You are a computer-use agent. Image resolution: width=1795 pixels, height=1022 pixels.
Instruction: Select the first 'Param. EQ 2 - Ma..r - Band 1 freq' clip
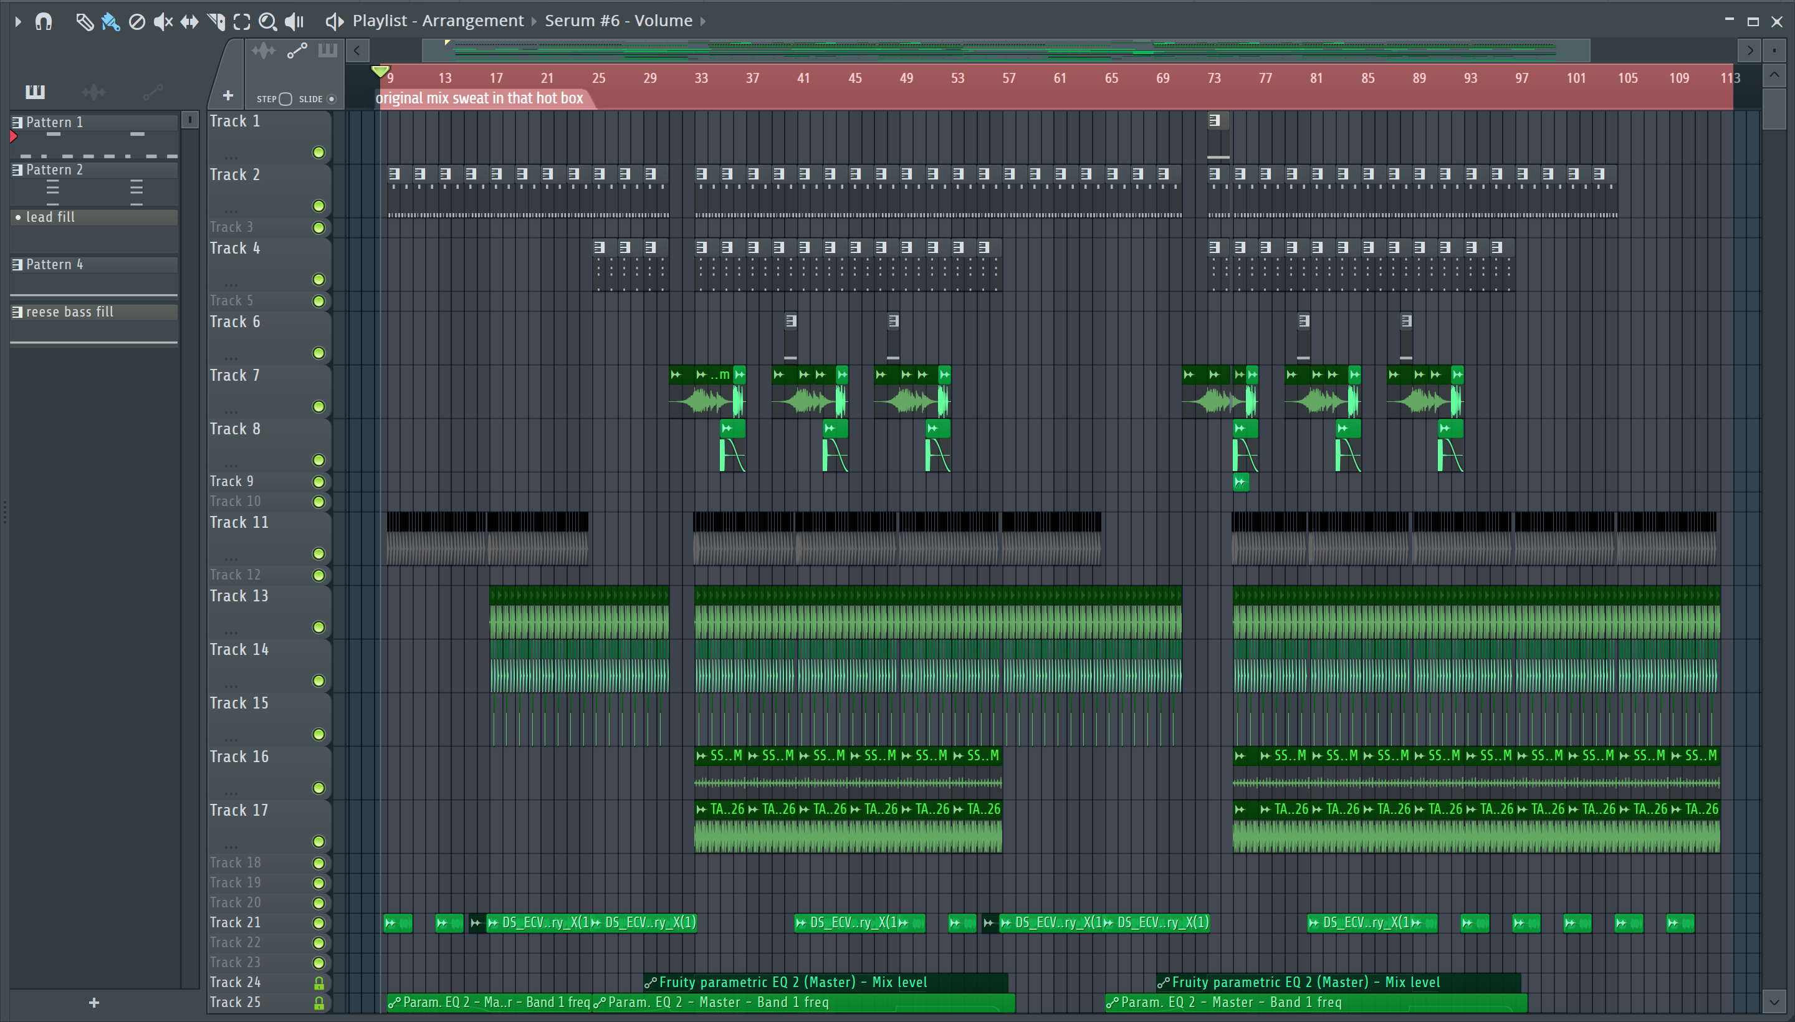coord(489,1002)
